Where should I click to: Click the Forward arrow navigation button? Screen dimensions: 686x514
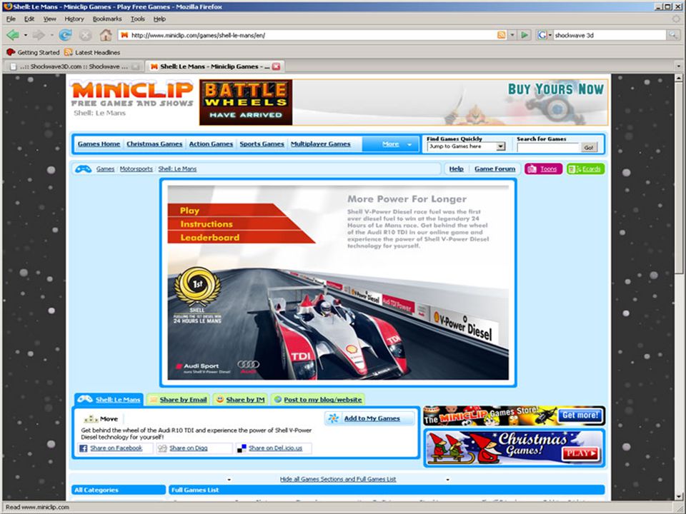click(x=39, y=35)
